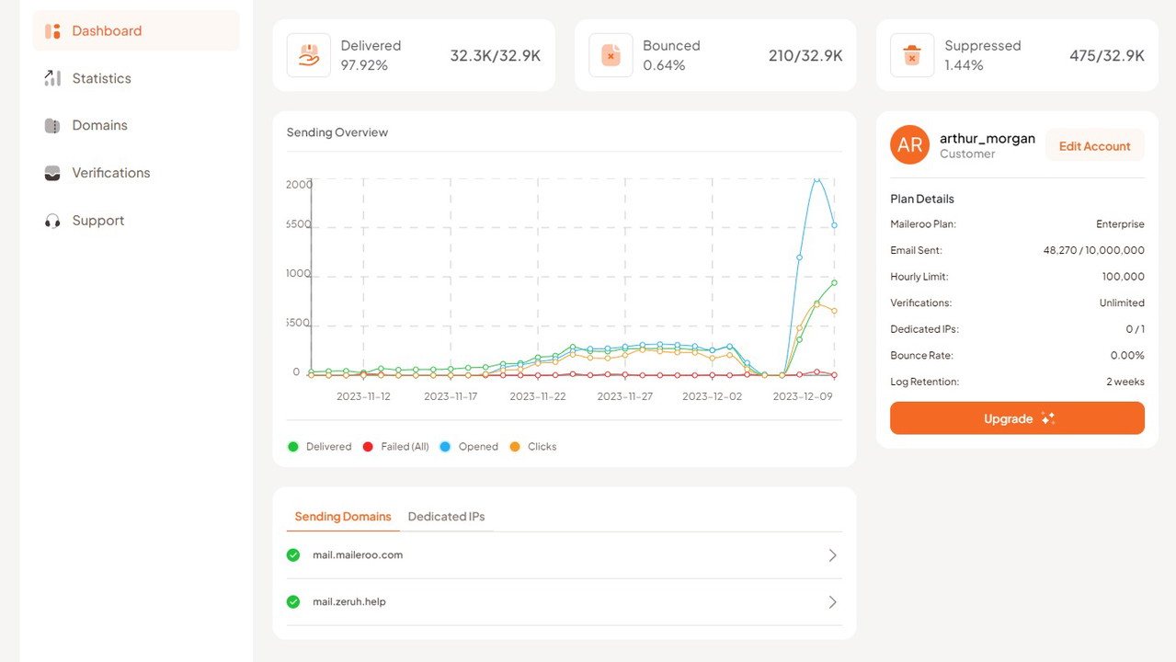Click the Edit Account button

click(x=1094, y=146)
